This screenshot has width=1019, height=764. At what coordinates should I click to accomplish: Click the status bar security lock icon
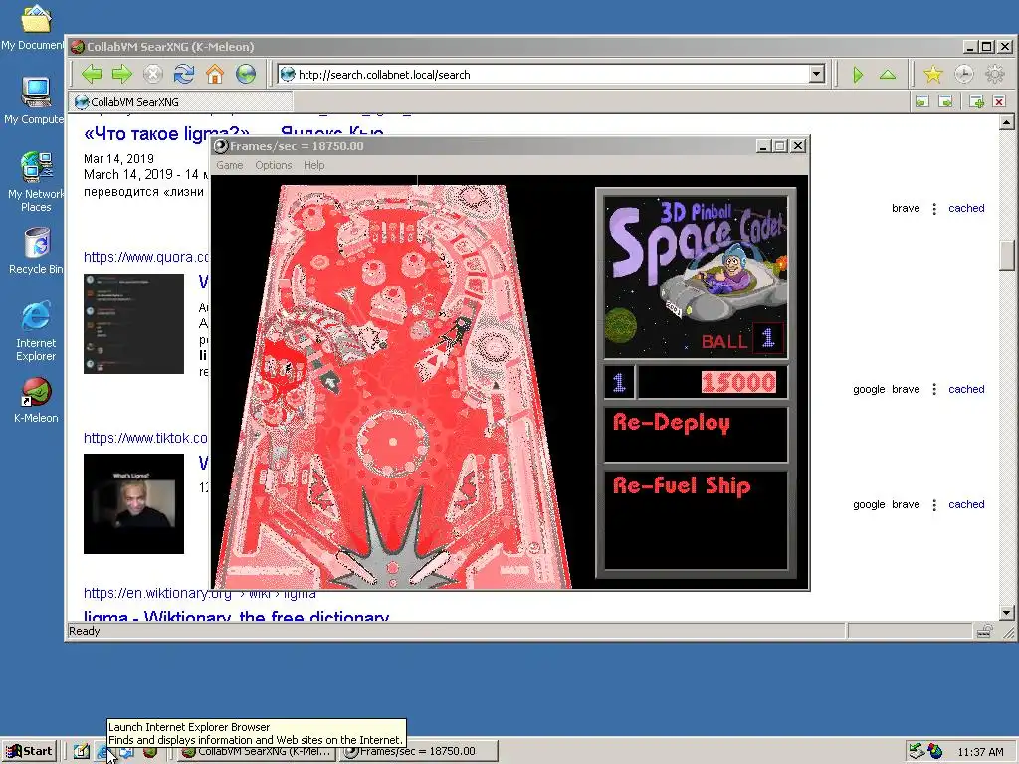coord(984,631)
